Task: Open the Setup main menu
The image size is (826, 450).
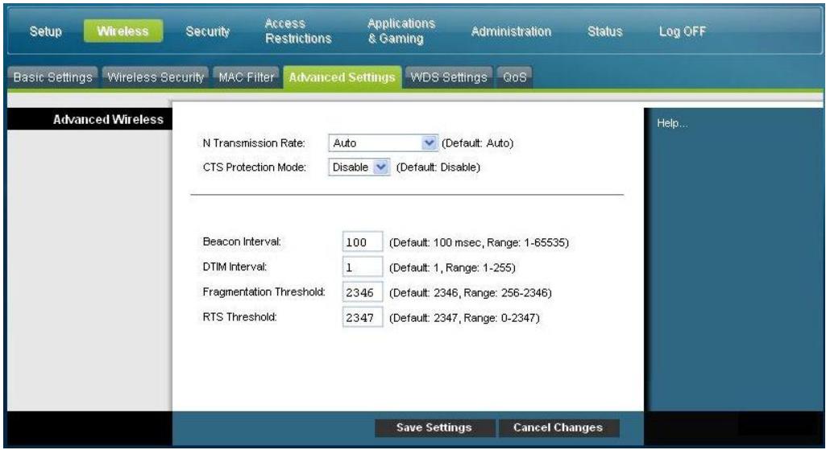Action: (45, 31)
